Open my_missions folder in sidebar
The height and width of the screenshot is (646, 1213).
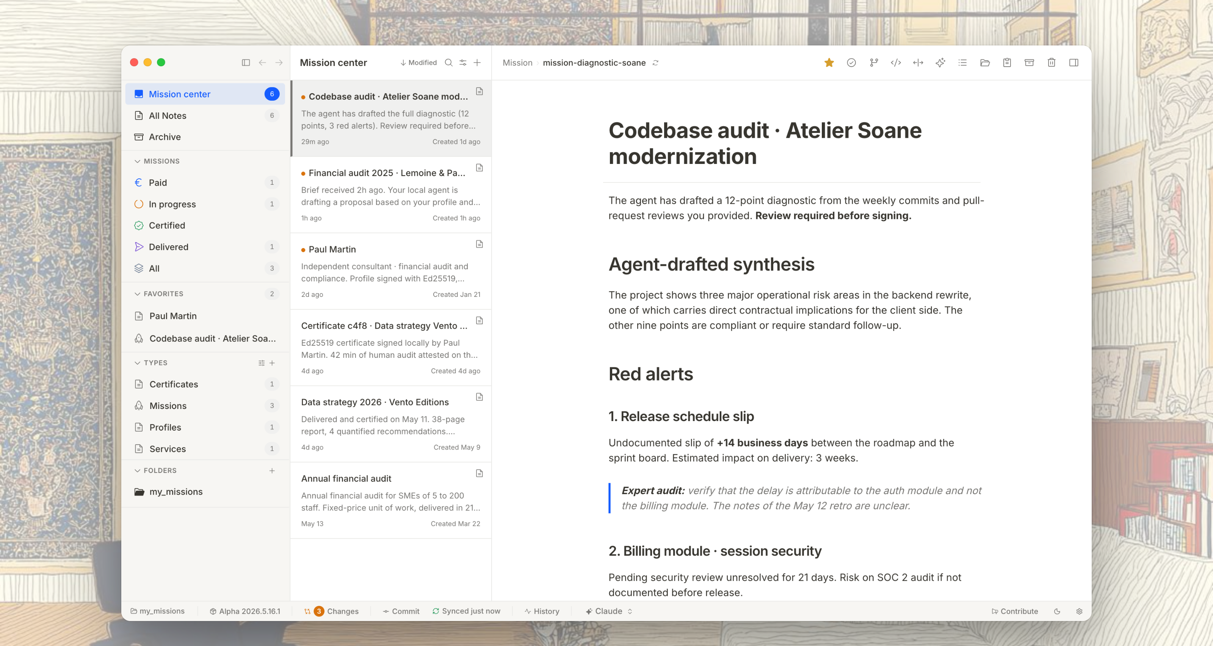click(x=205, y=492)
